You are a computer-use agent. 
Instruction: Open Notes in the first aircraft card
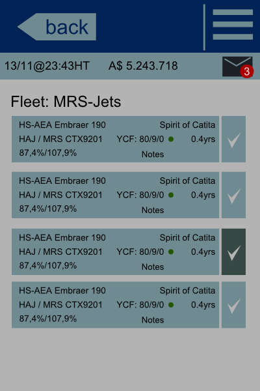click(x=153, y=154)
